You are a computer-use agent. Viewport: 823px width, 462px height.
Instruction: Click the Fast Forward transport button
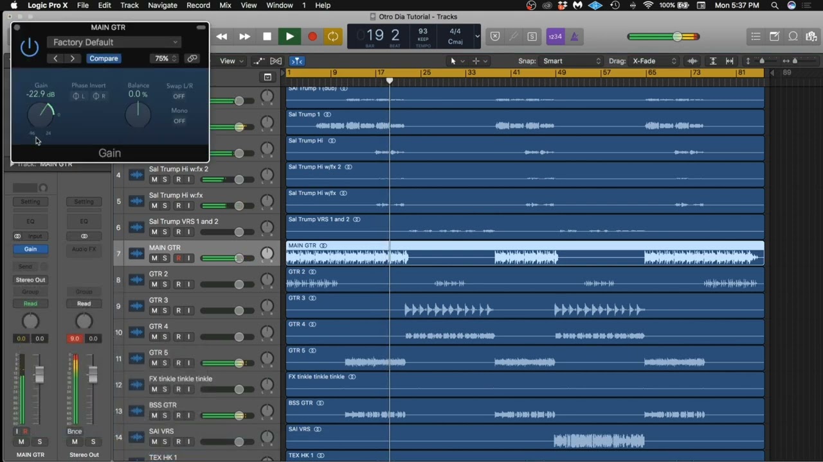pyautogui.click(x=244, y=37)
